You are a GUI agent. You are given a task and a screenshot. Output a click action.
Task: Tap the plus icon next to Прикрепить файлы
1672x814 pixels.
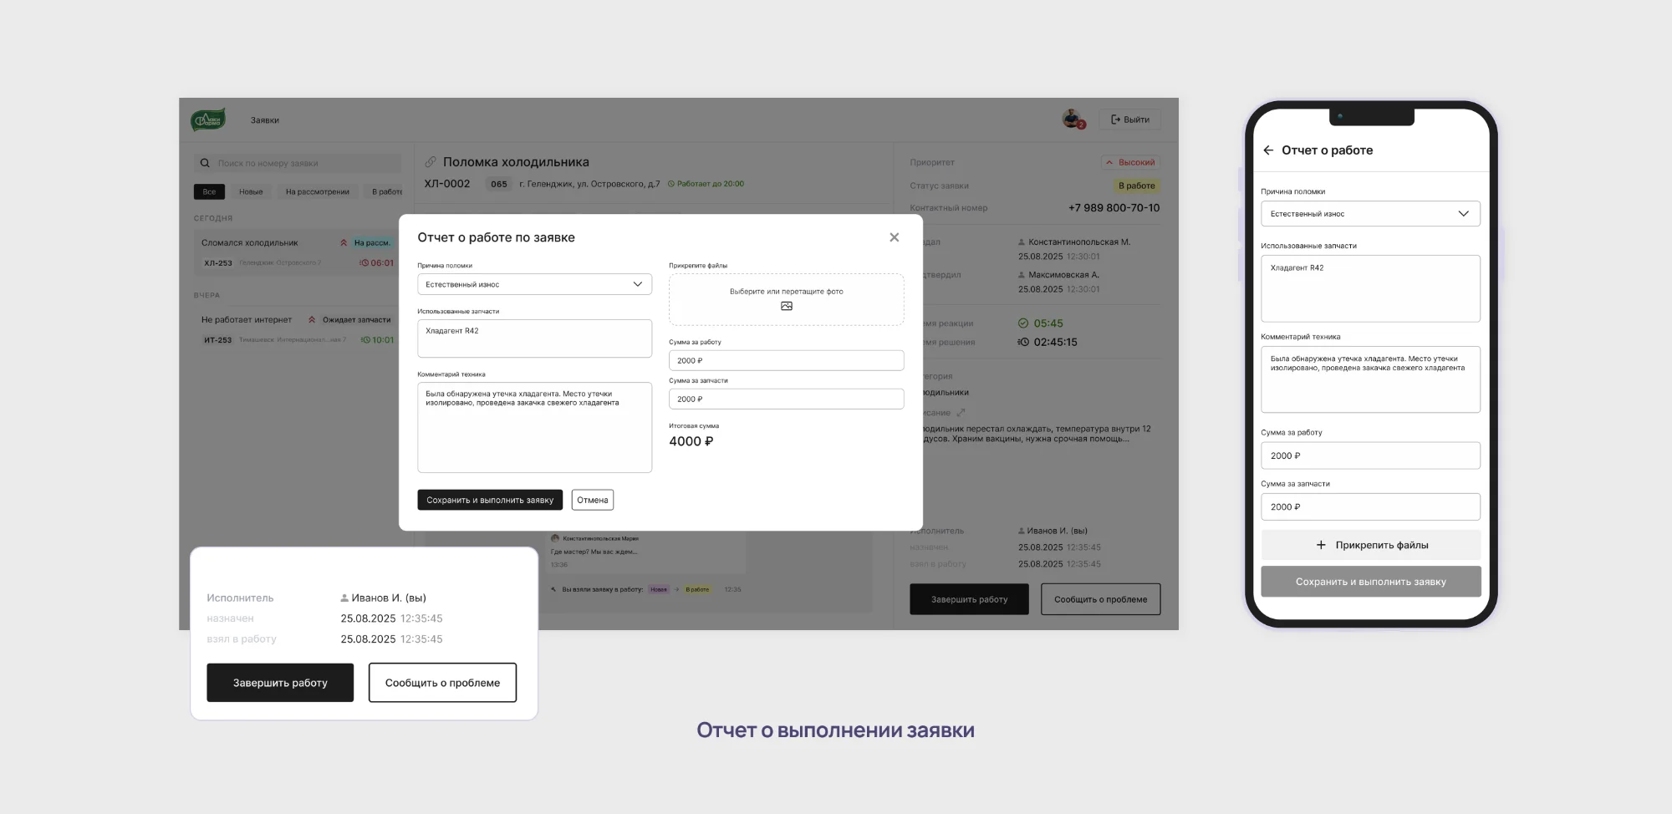pos(1321,545)
